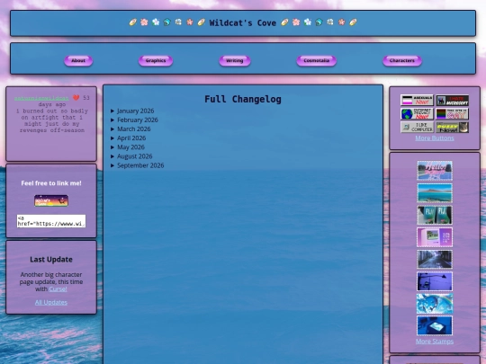Click the Wildcat's Cove site title

(243, 22)
